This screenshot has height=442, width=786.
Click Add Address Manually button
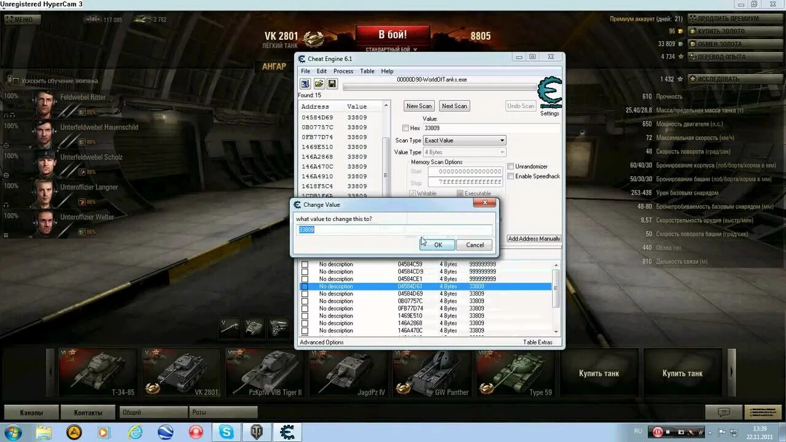pyautogui.click(x=534, y=239)
